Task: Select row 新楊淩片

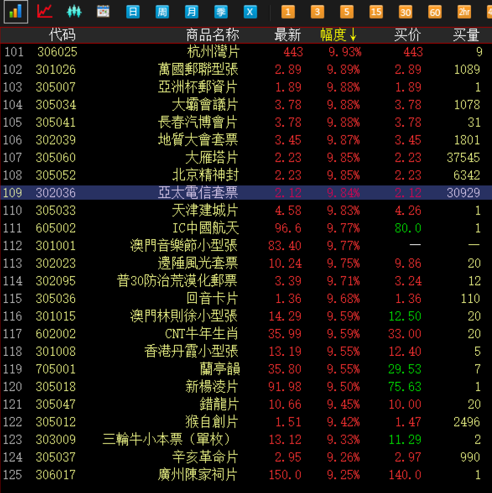Action: 246,386
